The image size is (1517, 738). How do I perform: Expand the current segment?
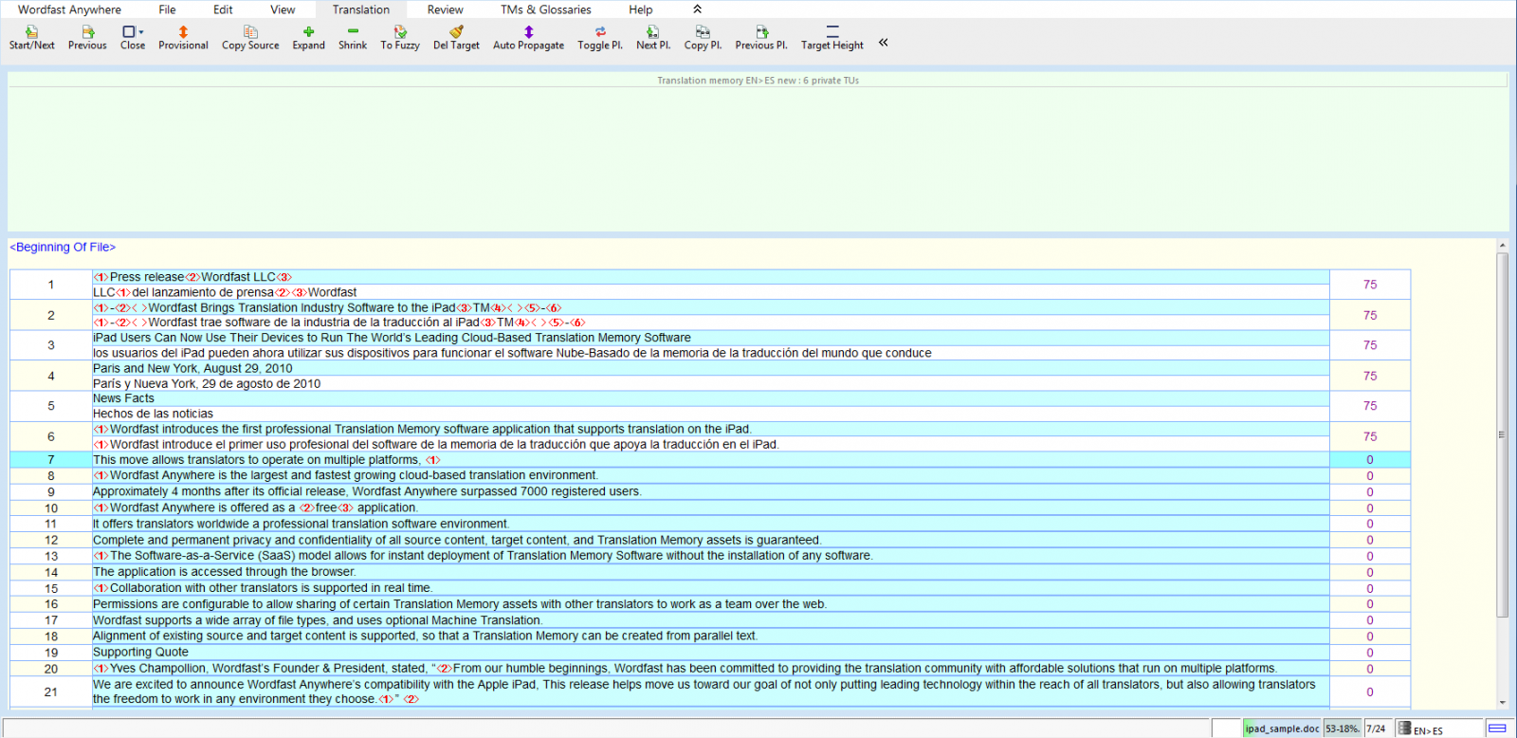(x=308, y=38)
